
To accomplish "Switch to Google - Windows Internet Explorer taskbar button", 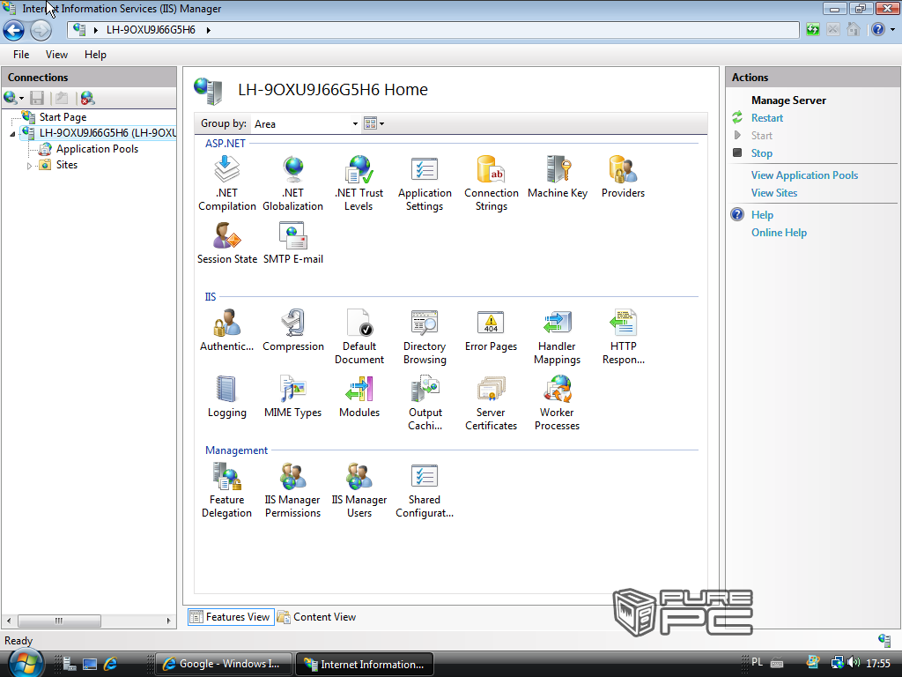I will (x=224, y=664).
